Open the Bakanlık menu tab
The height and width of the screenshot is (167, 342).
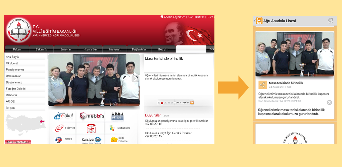coord(41,49)
